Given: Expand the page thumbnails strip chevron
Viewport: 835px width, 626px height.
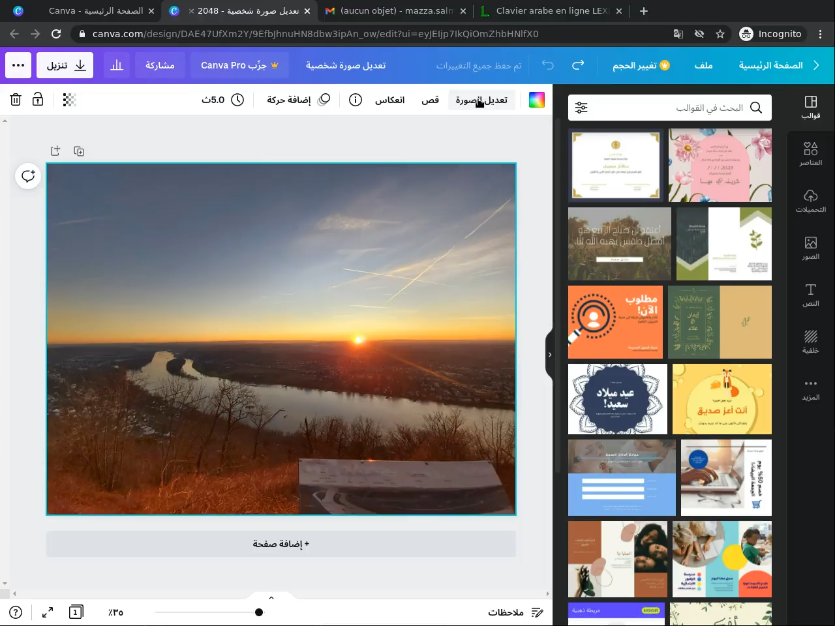Looking at the screenshot, I should [271, 598].
